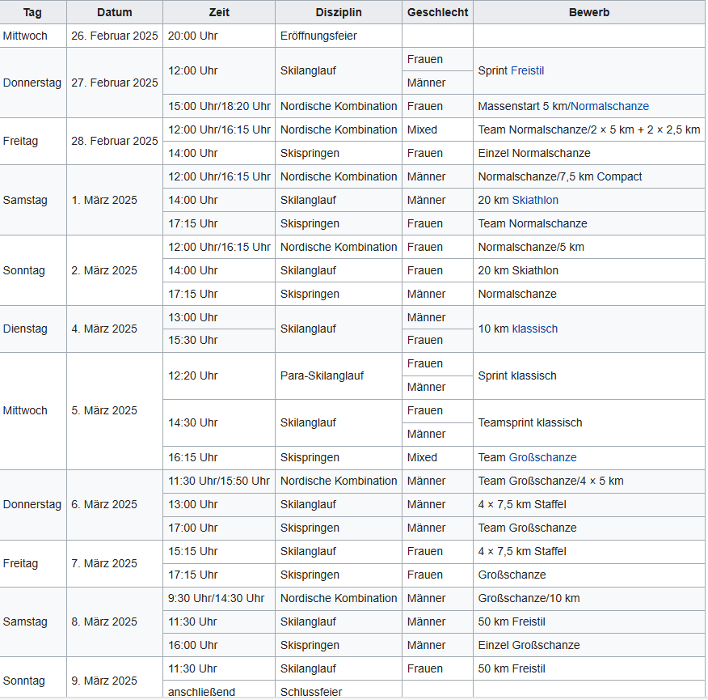Click the 26. Februar 2025 date cell
Image resolution: width=708 pixels, height=700 pixels.
(x=114, y=36)
